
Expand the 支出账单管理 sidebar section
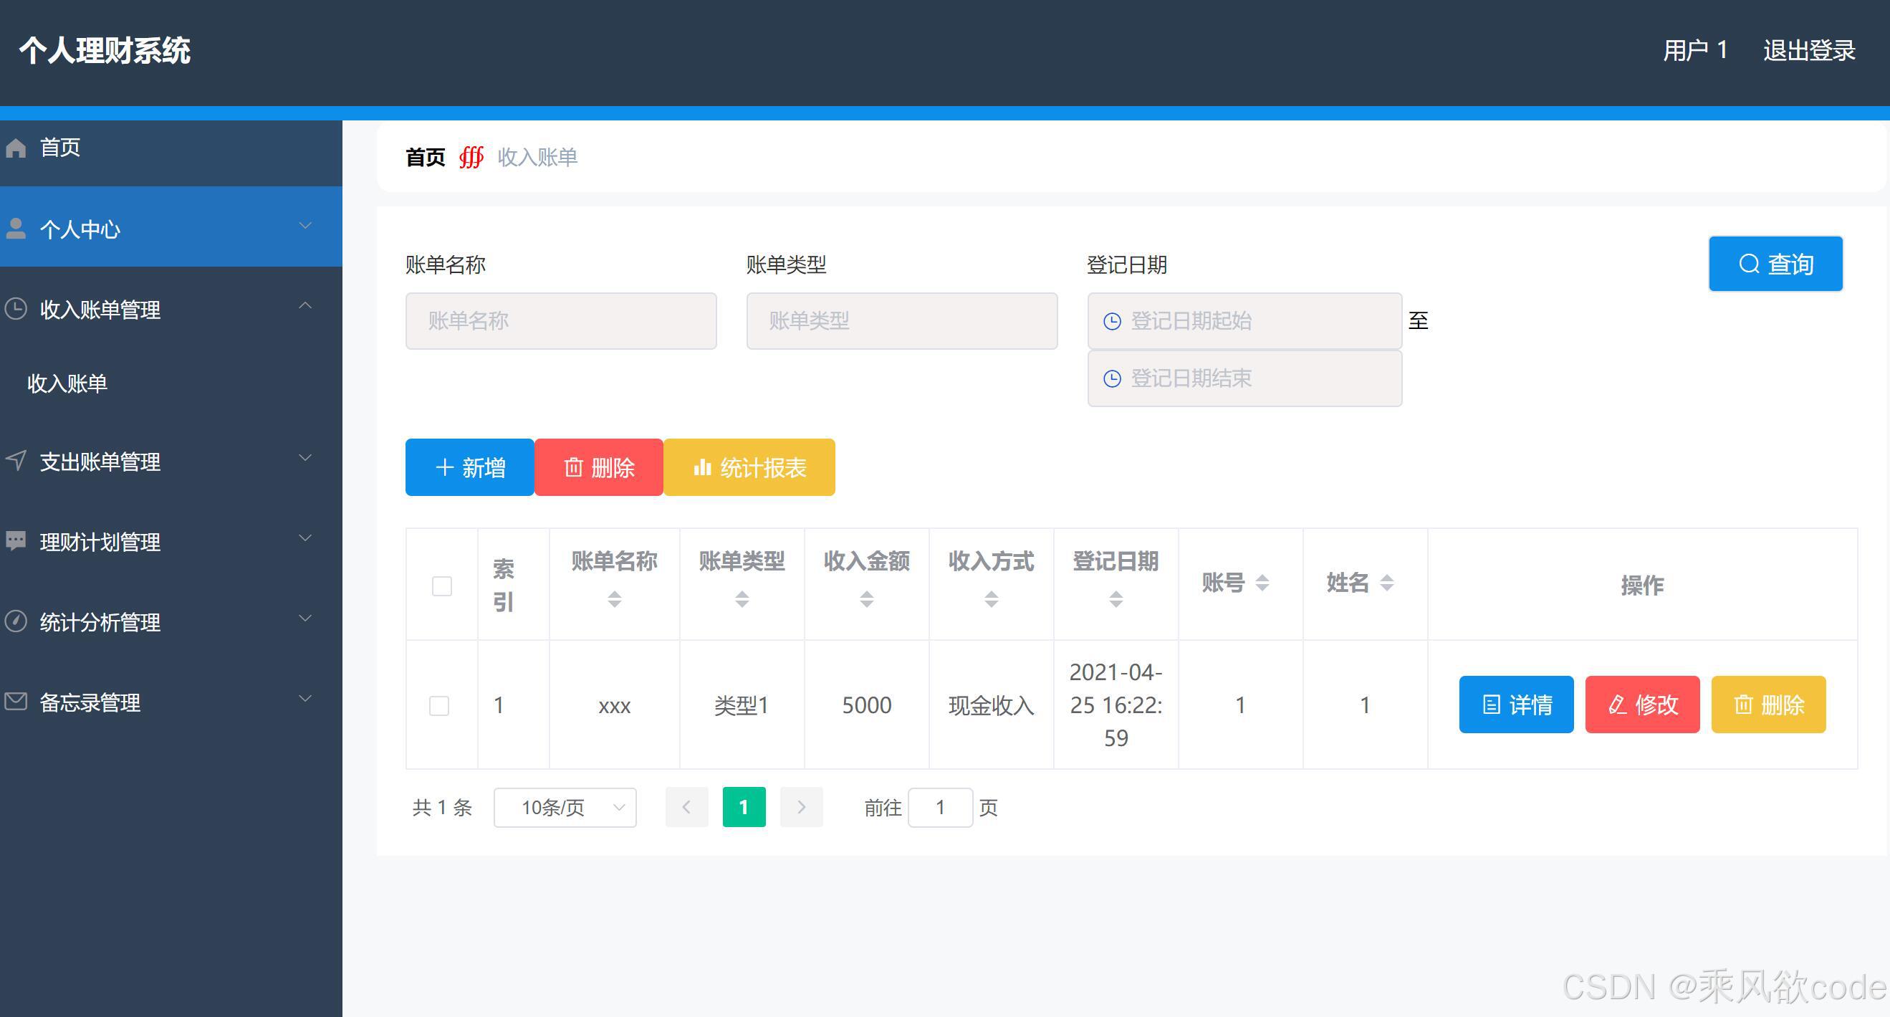point(305,458)
